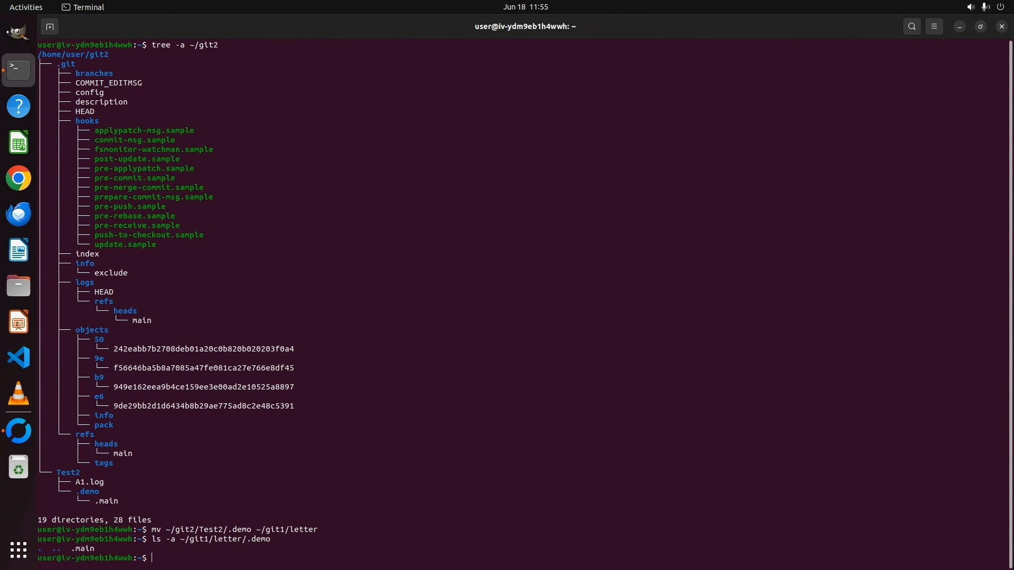Open VLC media player
The image size is (1014, 570).
click(18, 394)
